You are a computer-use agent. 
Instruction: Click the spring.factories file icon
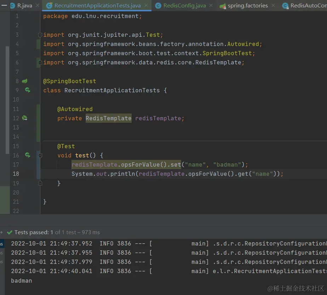(x=223, y=6)
